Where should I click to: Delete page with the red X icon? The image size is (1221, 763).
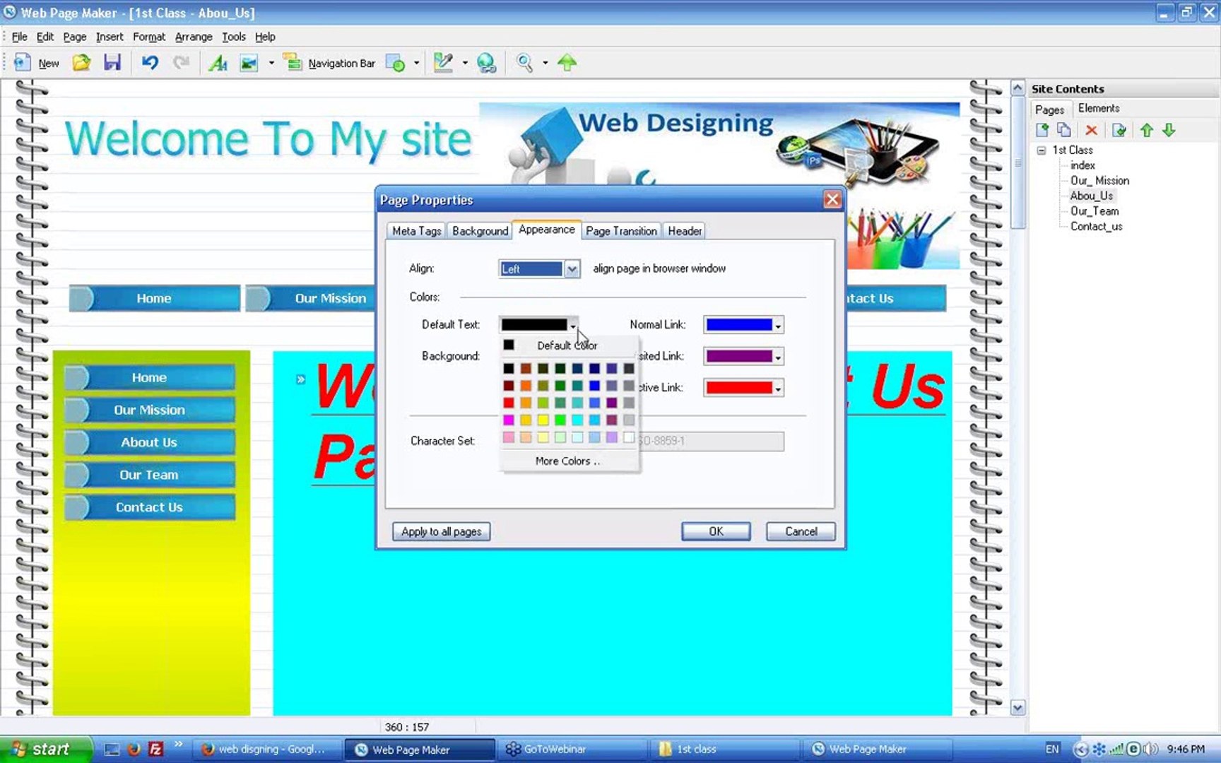click(1092, 130)
